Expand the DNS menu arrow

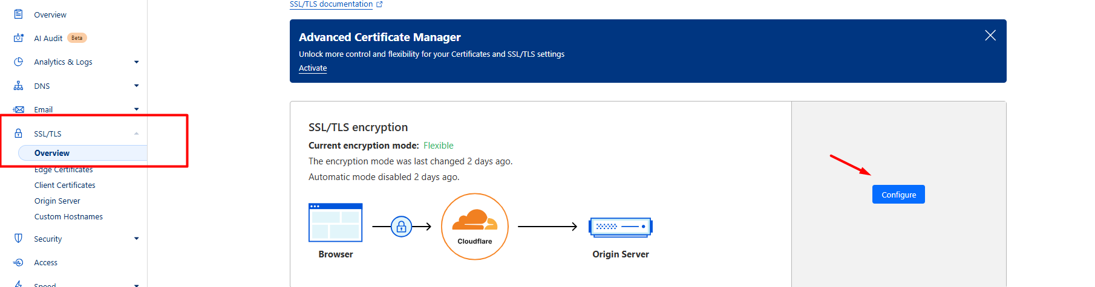[x=136, y=86]
